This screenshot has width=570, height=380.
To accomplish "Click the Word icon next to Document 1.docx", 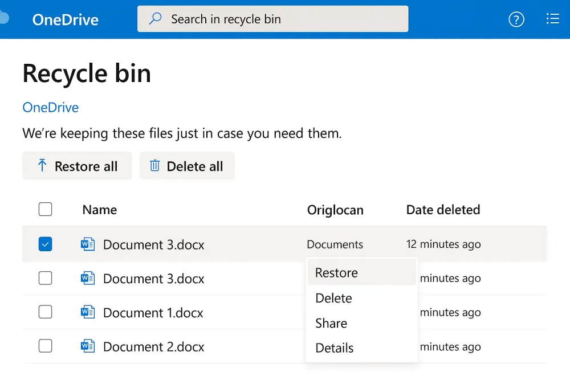I will pyautogui.click(x=89, y=312).
